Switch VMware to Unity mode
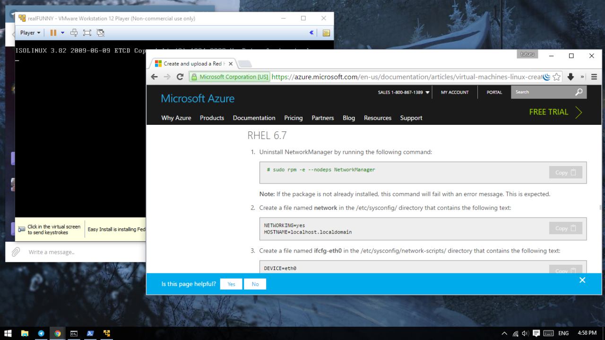The height and width of the screenshot is (340, 605). [100, 33]
